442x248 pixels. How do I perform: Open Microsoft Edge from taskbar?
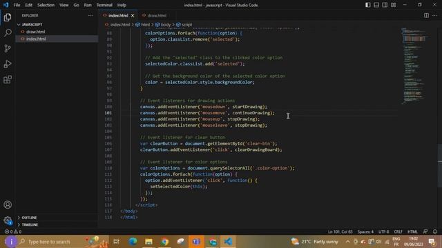click(133, 242)
